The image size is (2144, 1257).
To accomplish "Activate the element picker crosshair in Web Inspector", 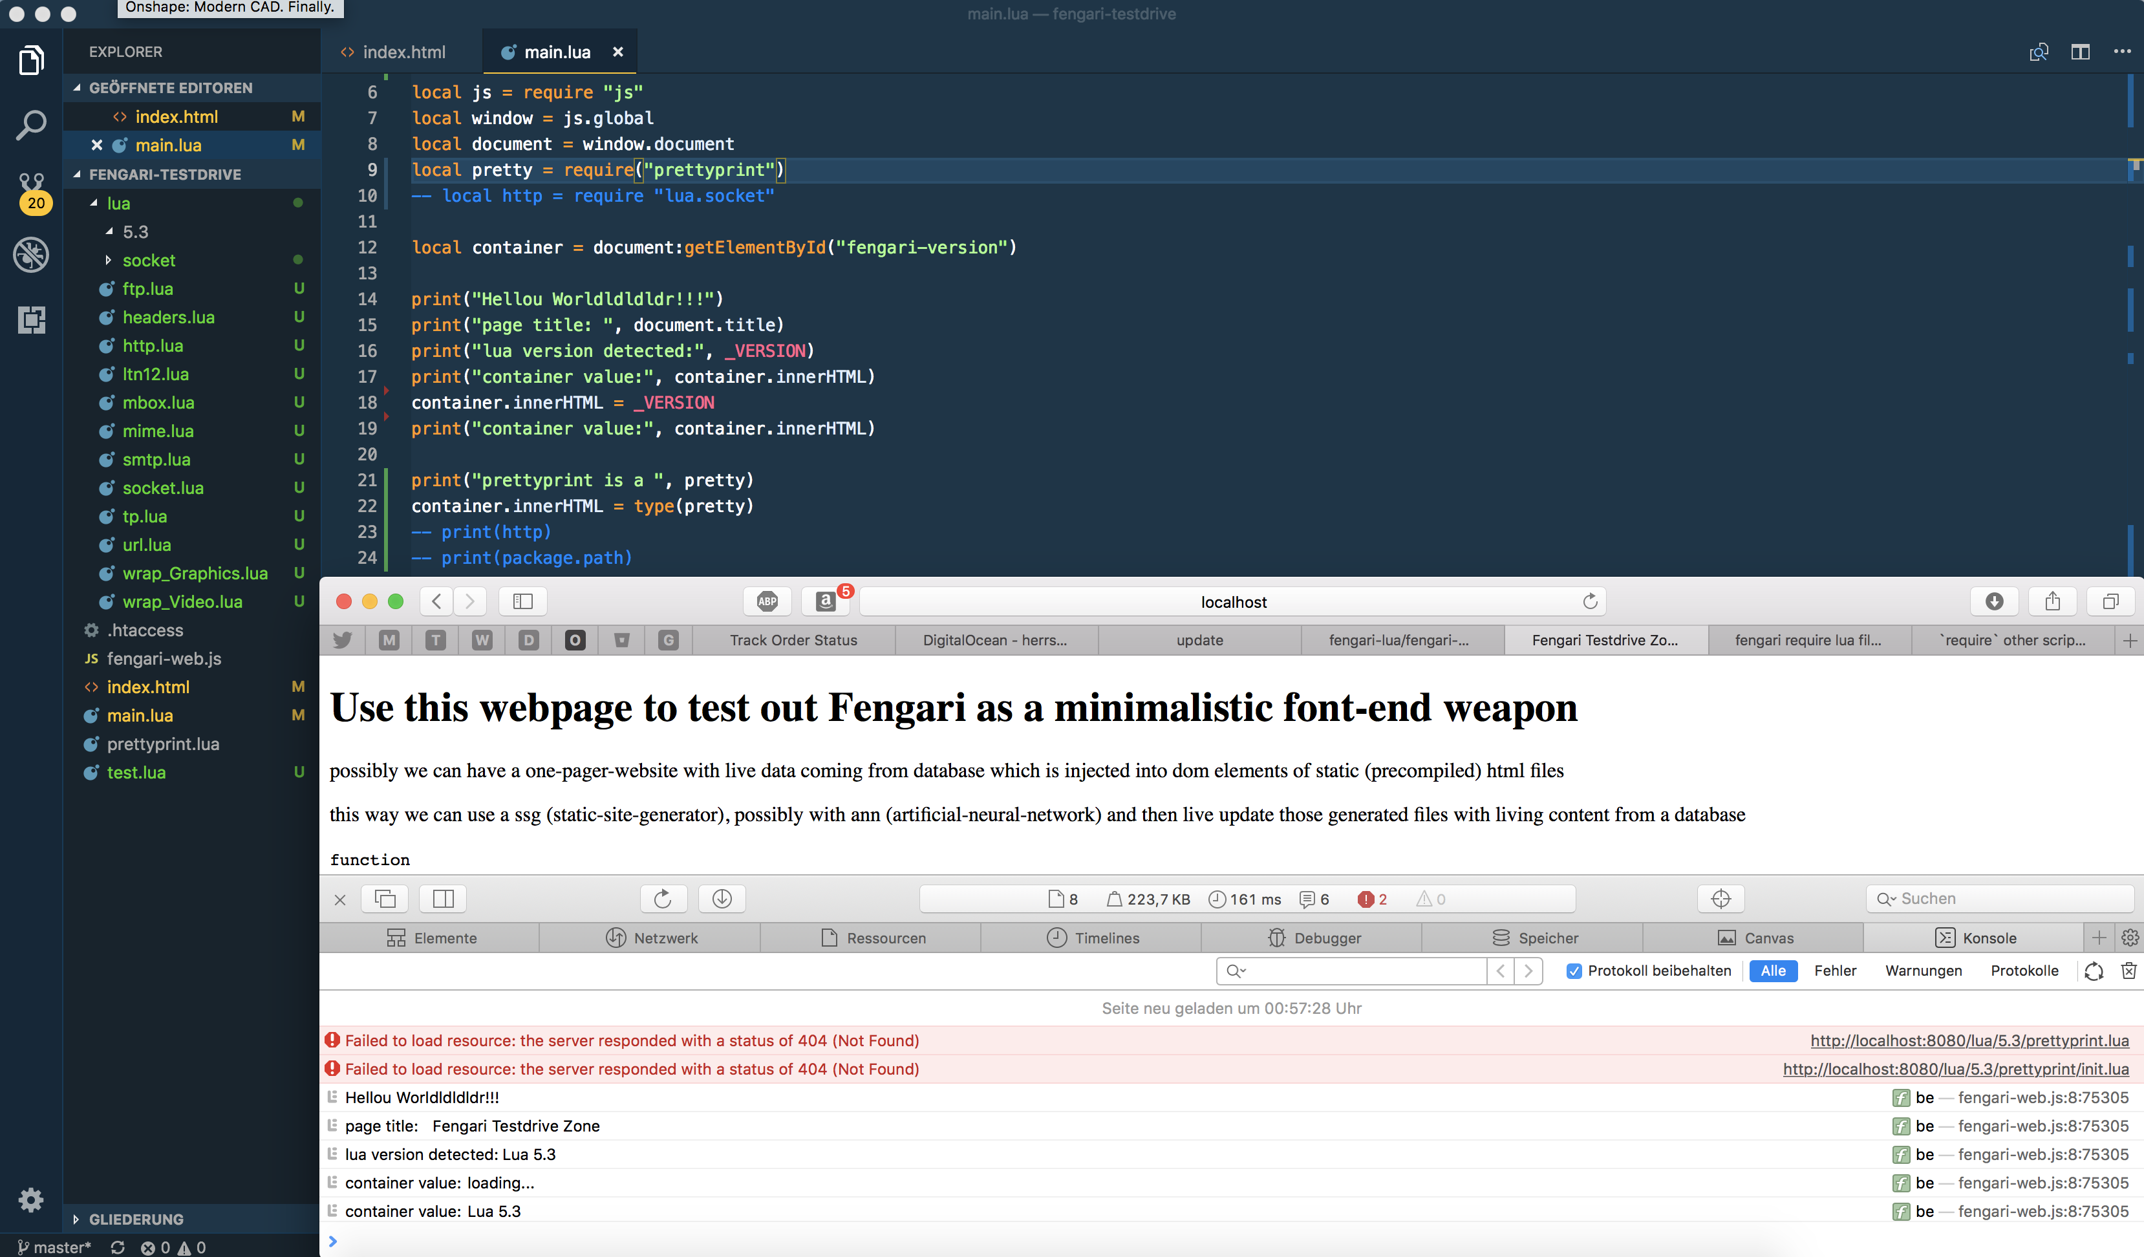I will pos(1721,899).
